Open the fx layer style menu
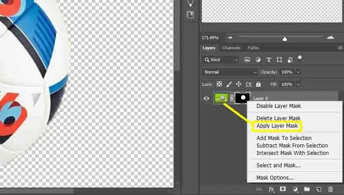Screen dimensions: 344x195 tap(272, 189)
